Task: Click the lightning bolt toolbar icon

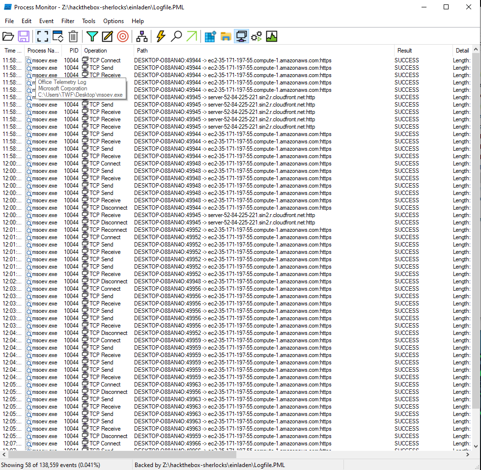Action: point(161,36)
